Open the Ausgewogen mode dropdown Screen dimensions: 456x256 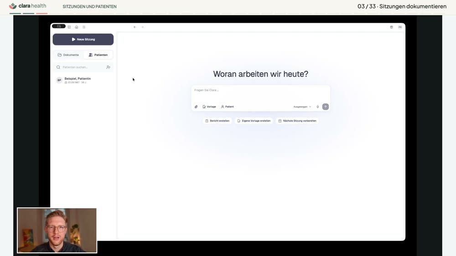(x=302, y=107)
